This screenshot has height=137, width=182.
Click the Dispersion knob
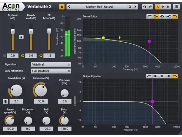pyautogui.click(x=28, y=121)
